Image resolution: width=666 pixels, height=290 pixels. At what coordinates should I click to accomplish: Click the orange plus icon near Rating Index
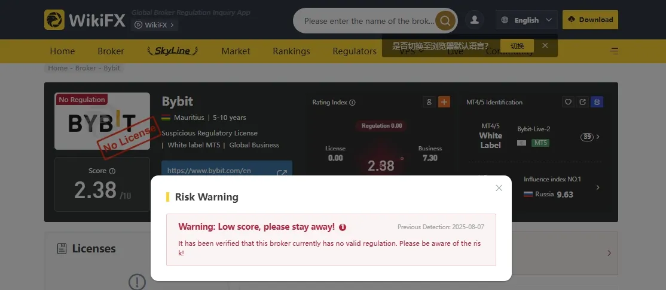point(444,102)
